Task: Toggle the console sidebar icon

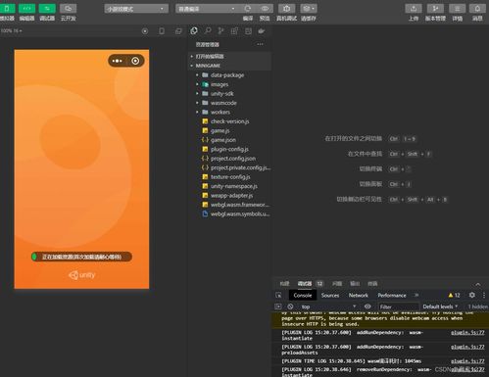Action: [x=278, y=306]
